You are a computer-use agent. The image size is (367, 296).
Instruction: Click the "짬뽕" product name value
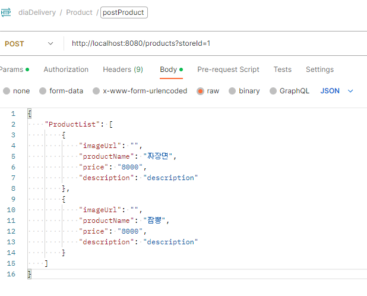point(154,221)
